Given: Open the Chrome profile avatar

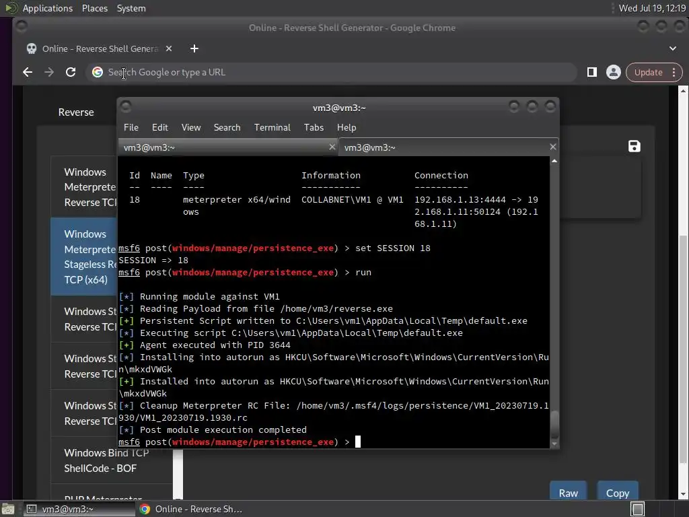Looking at the screenshot, I should pos(614,72).
